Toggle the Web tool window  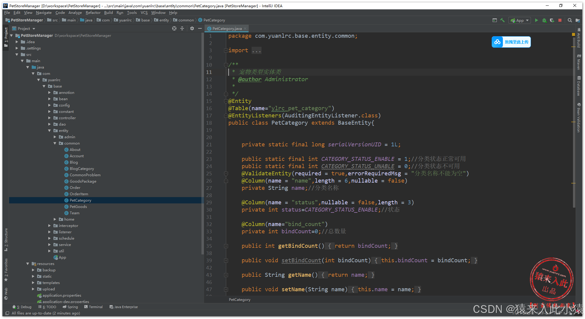pyautogui.click(x=6, y=293)
